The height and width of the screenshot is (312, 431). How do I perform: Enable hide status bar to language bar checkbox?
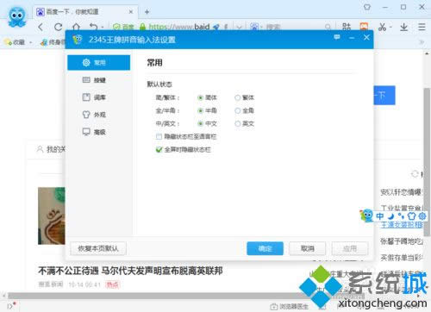click(x=159, y=137)
